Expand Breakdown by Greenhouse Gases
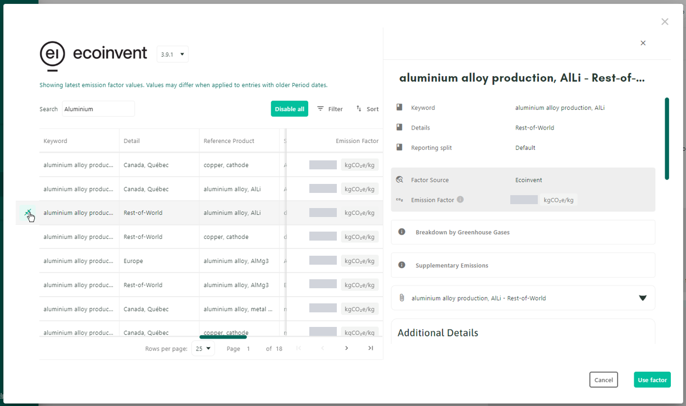Image resolution: width=686 pixels, height=406 pixels. 523,232
